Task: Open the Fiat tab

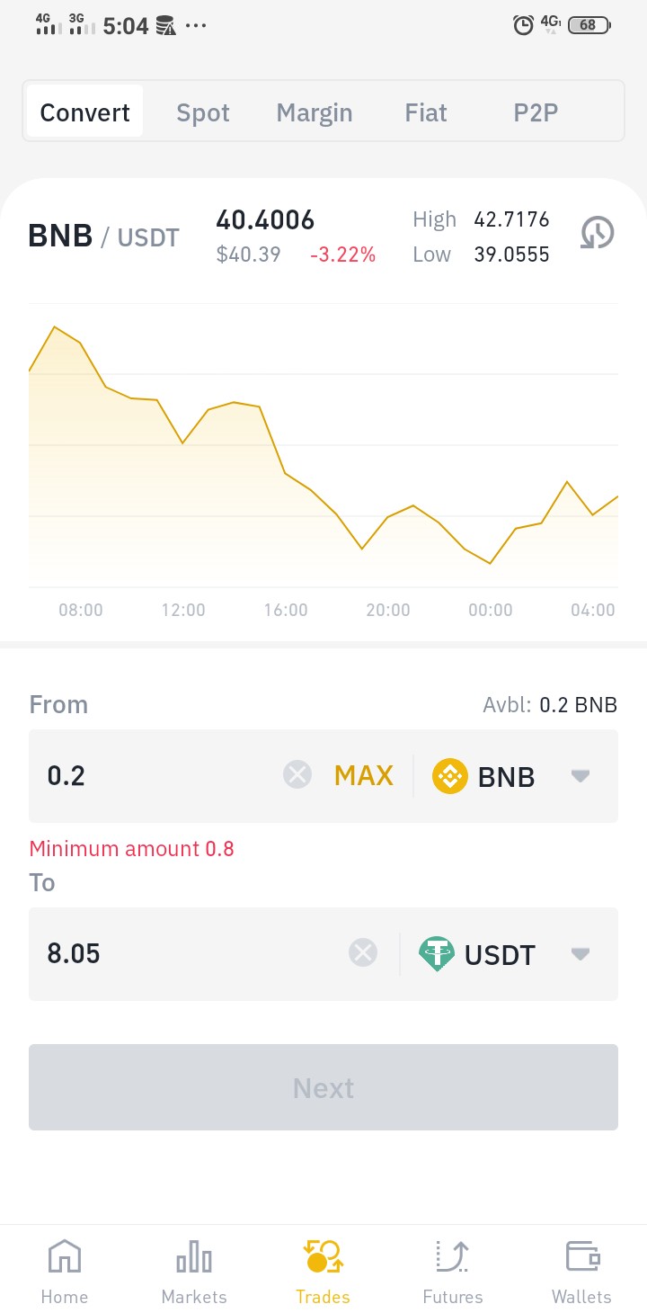Action: pyautogui.click(x=426, y=112)
